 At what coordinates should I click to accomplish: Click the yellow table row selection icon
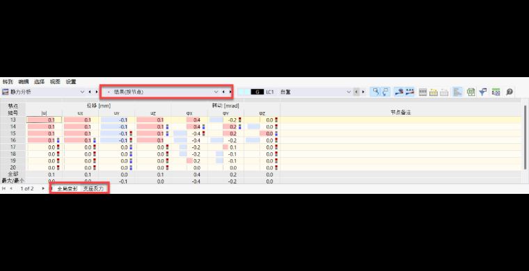point(434,92)
